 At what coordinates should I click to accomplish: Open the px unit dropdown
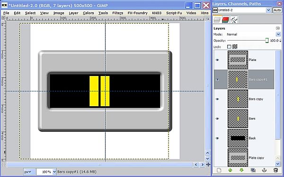pyautogui.click(x=29, y=172)
